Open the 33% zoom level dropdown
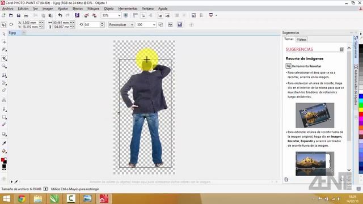This screenshot has width=363, height=204. coord(119,15)
